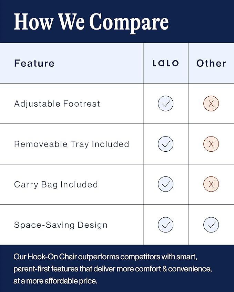Click the word Compare in the title

[x=129, y=23]
